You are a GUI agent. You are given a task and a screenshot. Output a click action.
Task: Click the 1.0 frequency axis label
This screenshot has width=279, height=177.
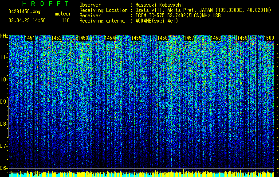4,80
